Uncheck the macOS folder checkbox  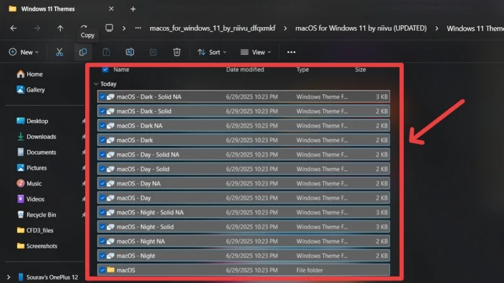click(x=102, y=270)
